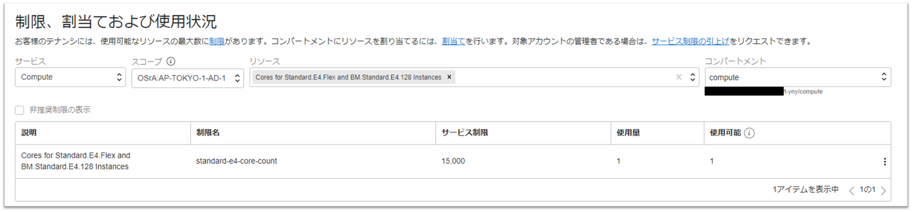Click the scope info icon
The height and width of the screenshot is (212, 912).
pyautogui.click(x=171, y=62)
